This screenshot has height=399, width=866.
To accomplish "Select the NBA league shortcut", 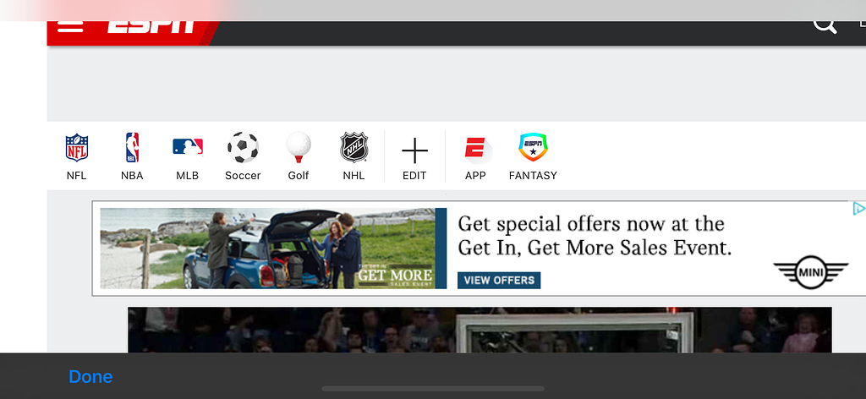I will point(132,156).
